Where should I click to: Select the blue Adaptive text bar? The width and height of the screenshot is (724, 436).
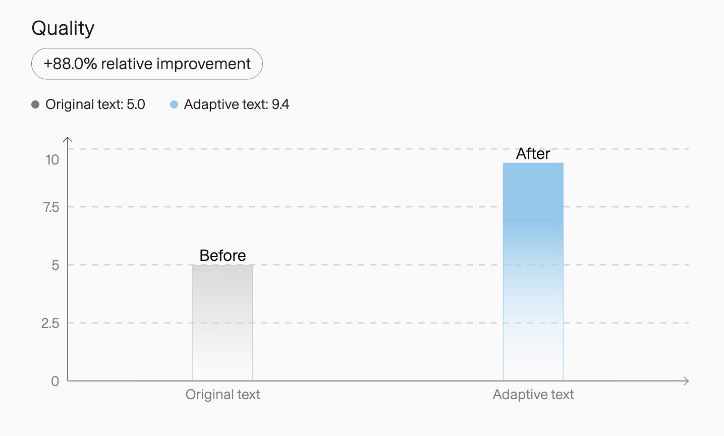pos(533,272)
